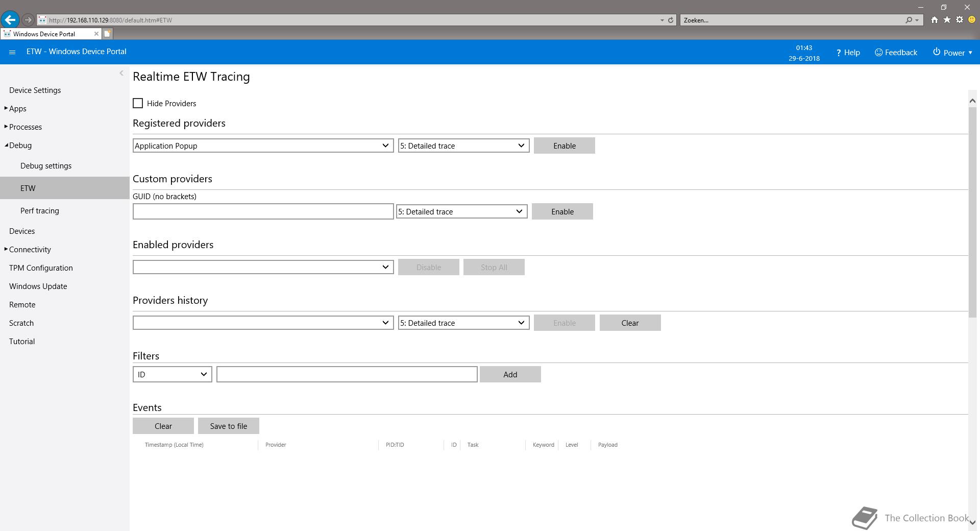Click the Disable provider button
The width and height of the screenshot is (980, 531).
pyautogui.click(x=429, y=267)
